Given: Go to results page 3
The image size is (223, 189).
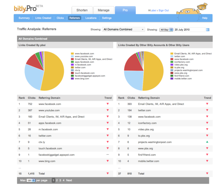Looking at the screenshot, I should click(x=60, y=180).
